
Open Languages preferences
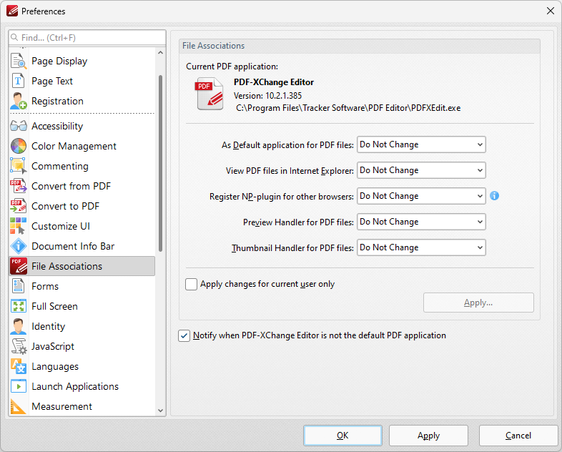(x=82, y=366)
